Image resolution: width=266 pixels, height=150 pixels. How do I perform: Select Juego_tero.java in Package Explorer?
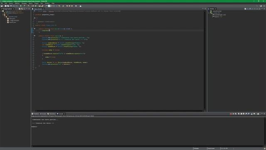tap(14, 20)
